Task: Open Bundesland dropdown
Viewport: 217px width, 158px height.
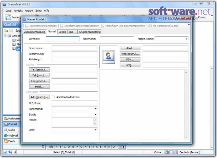Action: coord(96,109)
